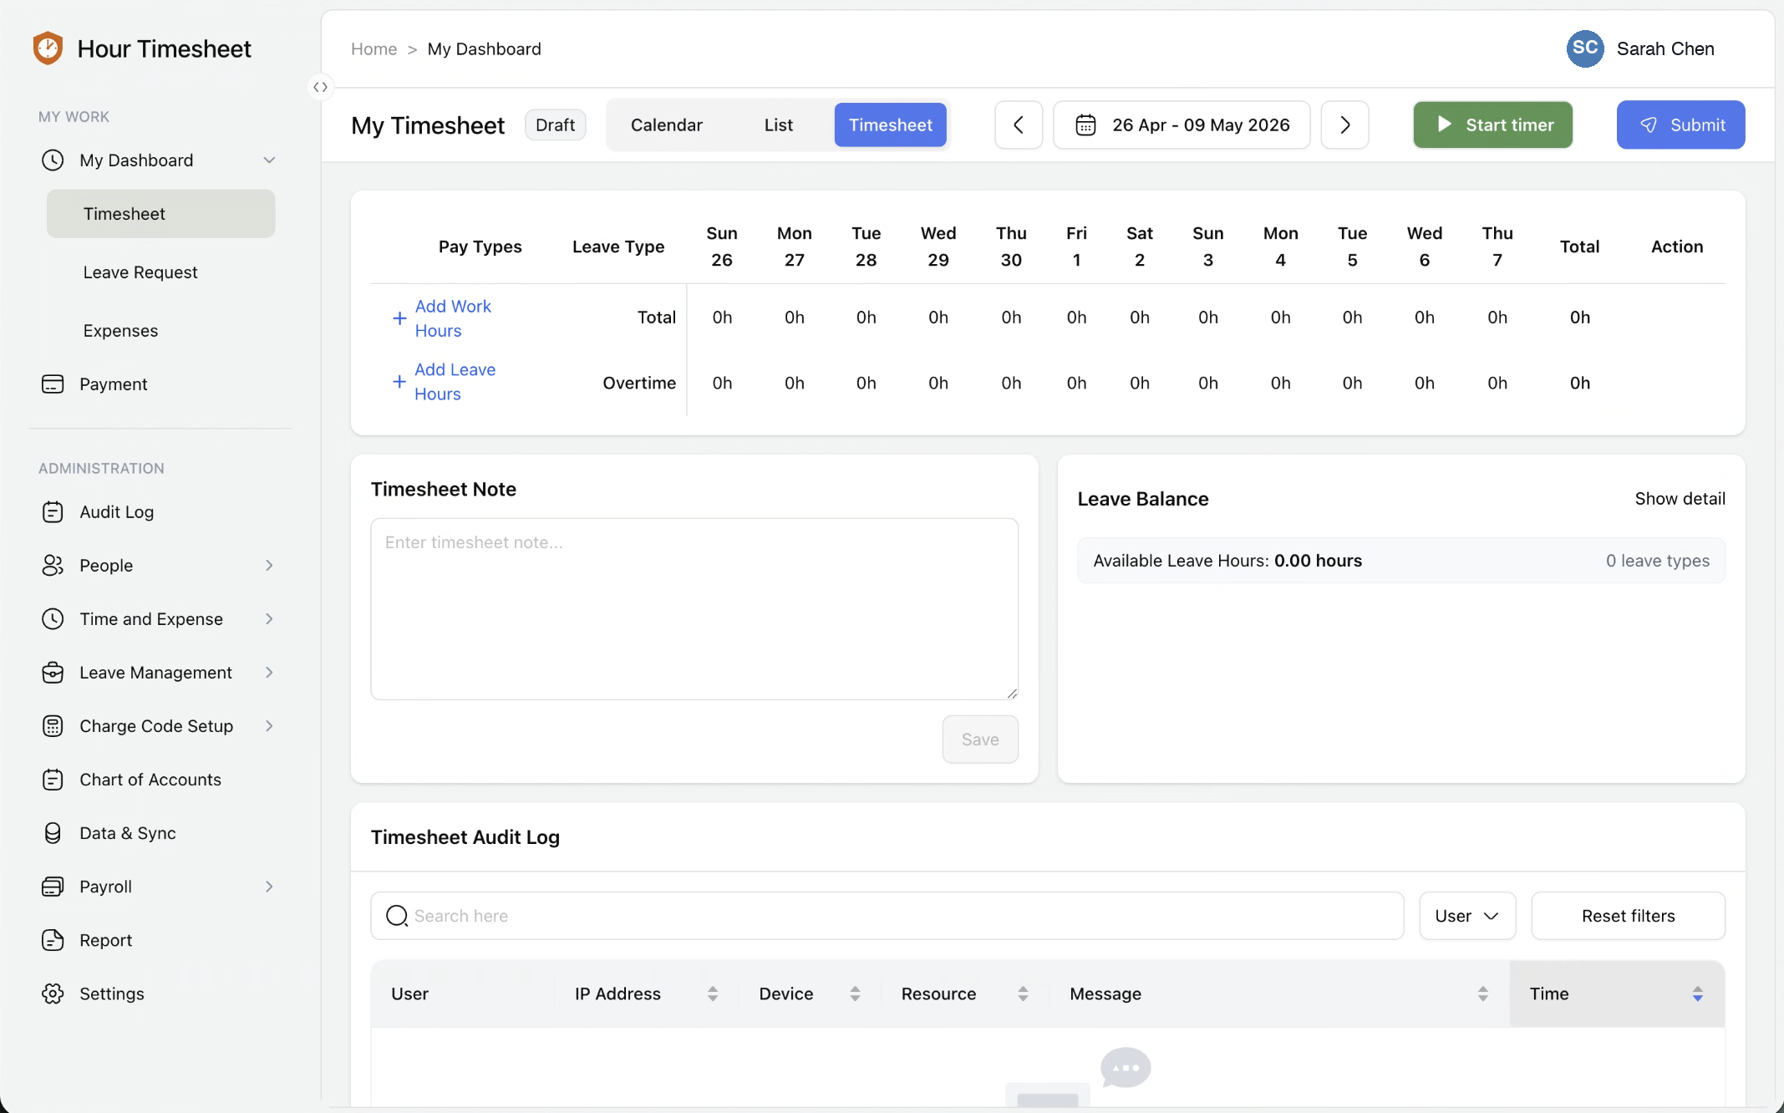Open Leave Management via its briefcase icon

[53, 672]
